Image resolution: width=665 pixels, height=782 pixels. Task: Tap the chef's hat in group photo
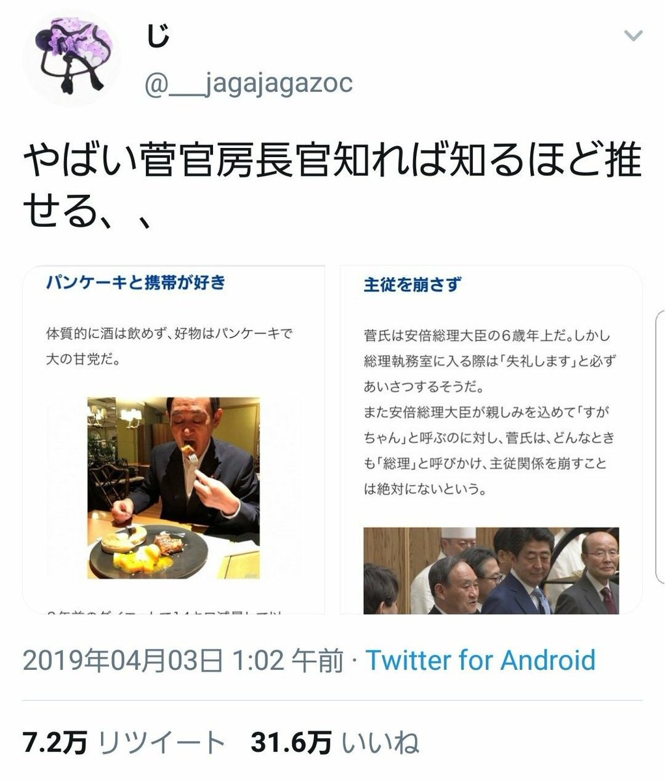click(x=459, y=537)
